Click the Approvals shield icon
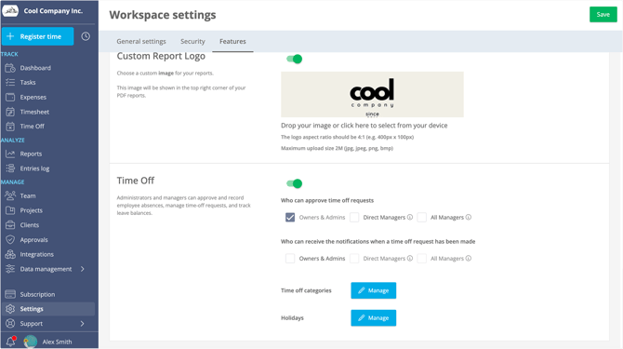 10,240
